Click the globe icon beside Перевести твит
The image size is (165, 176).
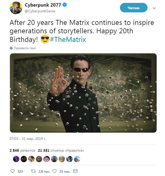click(x=11, y=48)
